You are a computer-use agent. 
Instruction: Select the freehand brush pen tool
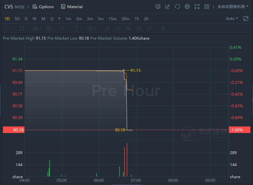pyautogui.click(x=107, y=29)
